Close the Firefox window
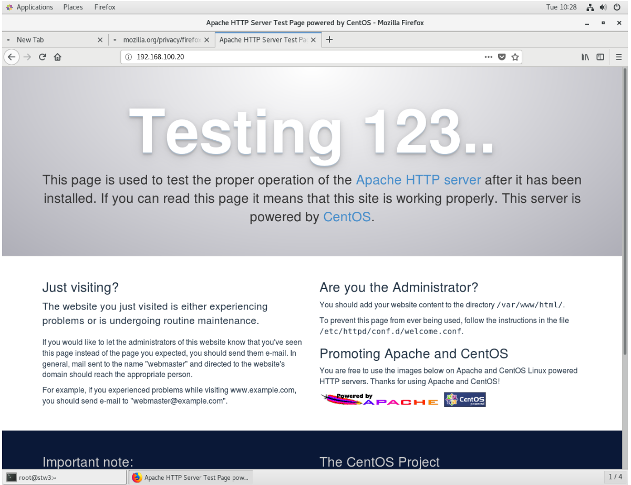The height and width of the screenshot is (485, 631). click(619, 23)
